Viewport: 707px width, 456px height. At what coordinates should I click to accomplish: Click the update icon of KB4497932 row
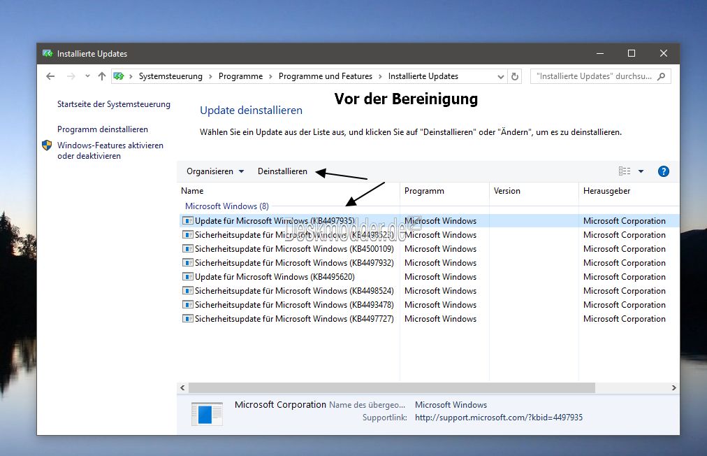pos(187,263)
